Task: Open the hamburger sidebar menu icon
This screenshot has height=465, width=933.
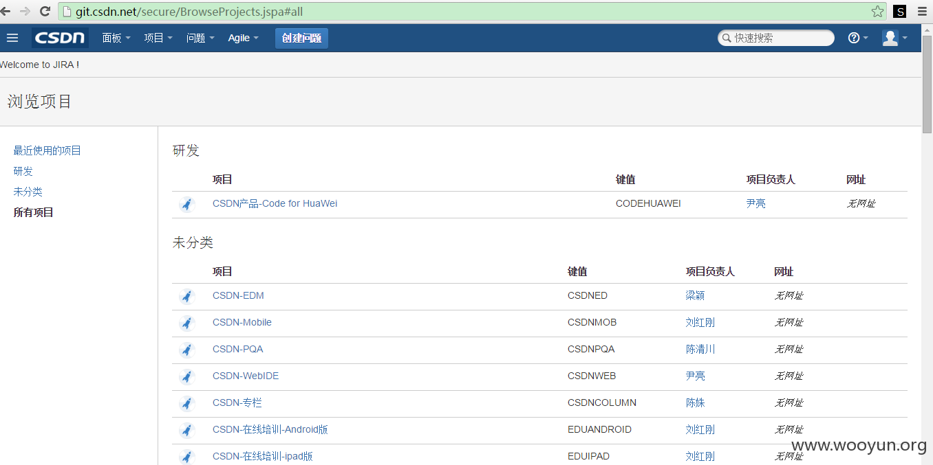Action: click(x=12, y=38)
